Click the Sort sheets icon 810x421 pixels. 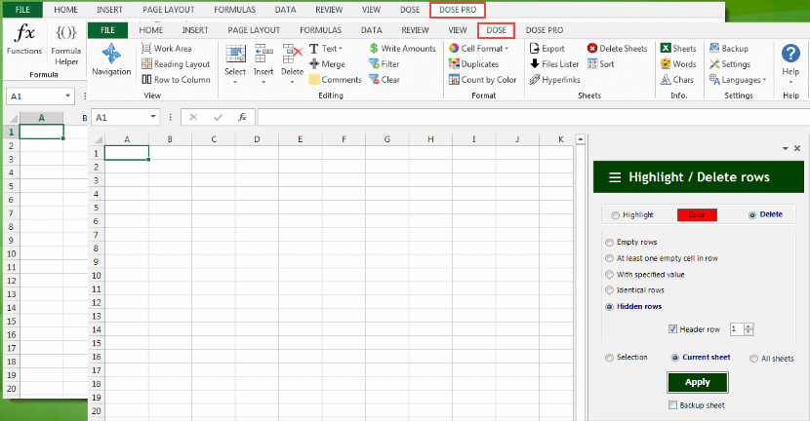coord(592,64)
